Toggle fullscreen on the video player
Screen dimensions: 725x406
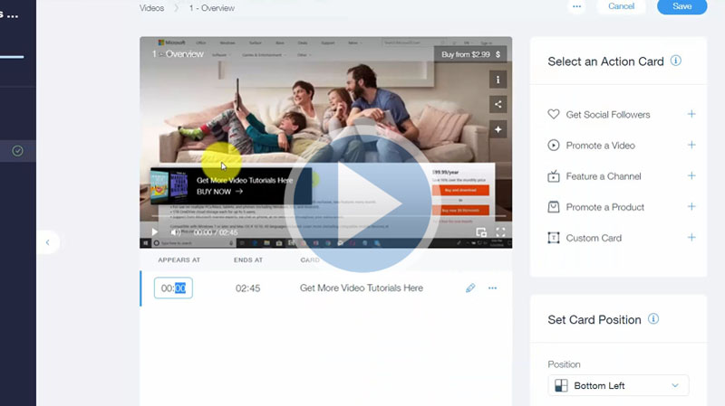click(x=500, y=232)
